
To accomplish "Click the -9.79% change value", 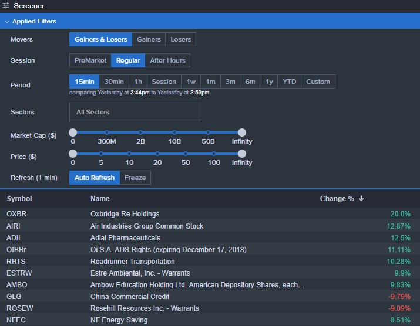I will (x=399, y=297).
